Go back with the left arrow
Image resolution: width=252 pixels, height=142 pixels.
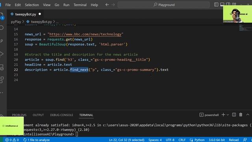click(107, 5)
